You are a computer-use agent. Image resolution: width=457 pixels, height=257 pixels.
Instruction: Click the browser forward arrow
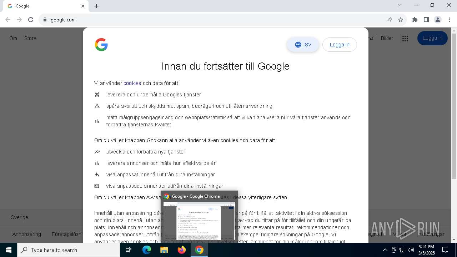[x=19, y=20]
